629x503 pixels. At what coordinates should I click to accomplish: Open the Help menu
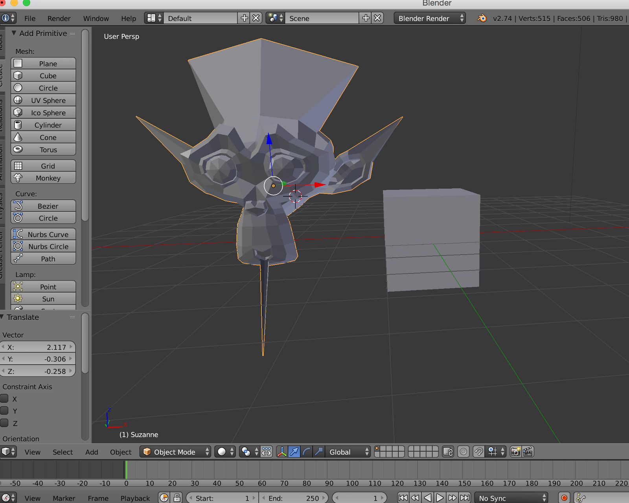(x=129, y=18)
